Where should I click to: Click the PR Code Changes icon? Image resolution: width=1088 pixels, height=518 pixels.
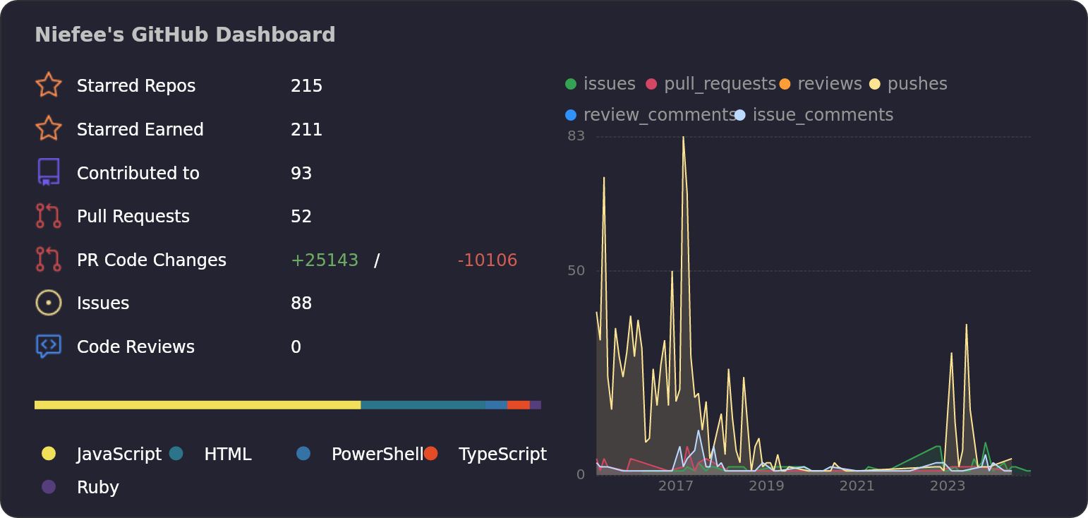(48, 259)
